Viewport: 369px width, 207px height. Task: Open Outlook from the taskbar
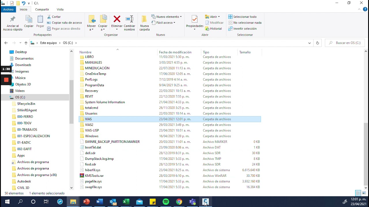click(x=113, y=202)
